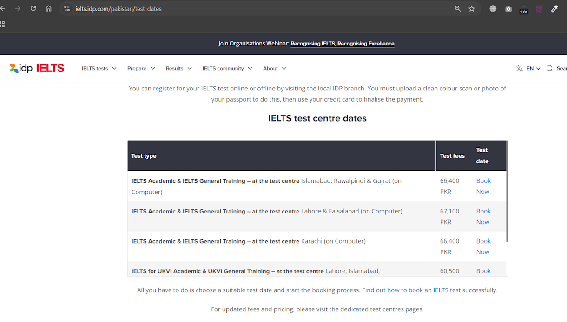Reload the current page
Screen dimensions: 567x322
click(33, 9)
